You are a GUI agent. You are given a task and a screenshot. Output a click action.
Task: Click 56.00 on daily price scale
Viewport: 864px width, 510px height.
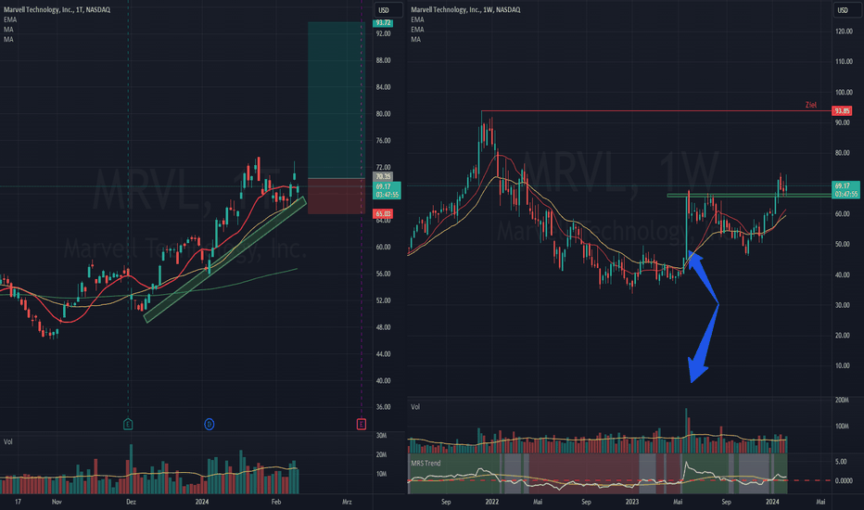pyautogui.click(x=383, y=274)
